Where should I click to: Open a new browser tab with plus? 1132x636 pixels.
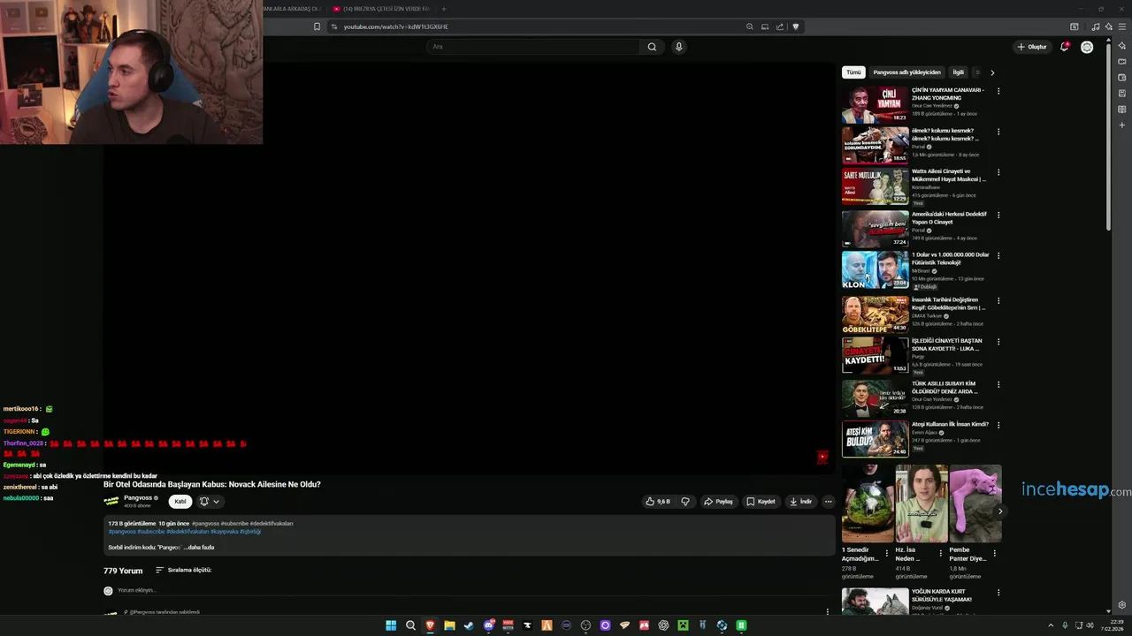coord(444,9)
